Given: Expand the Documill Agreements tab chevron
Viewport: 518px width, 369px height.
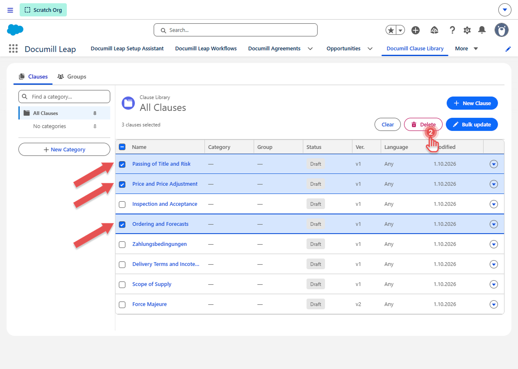Looking at the screenshot, I should click(310, 49).
